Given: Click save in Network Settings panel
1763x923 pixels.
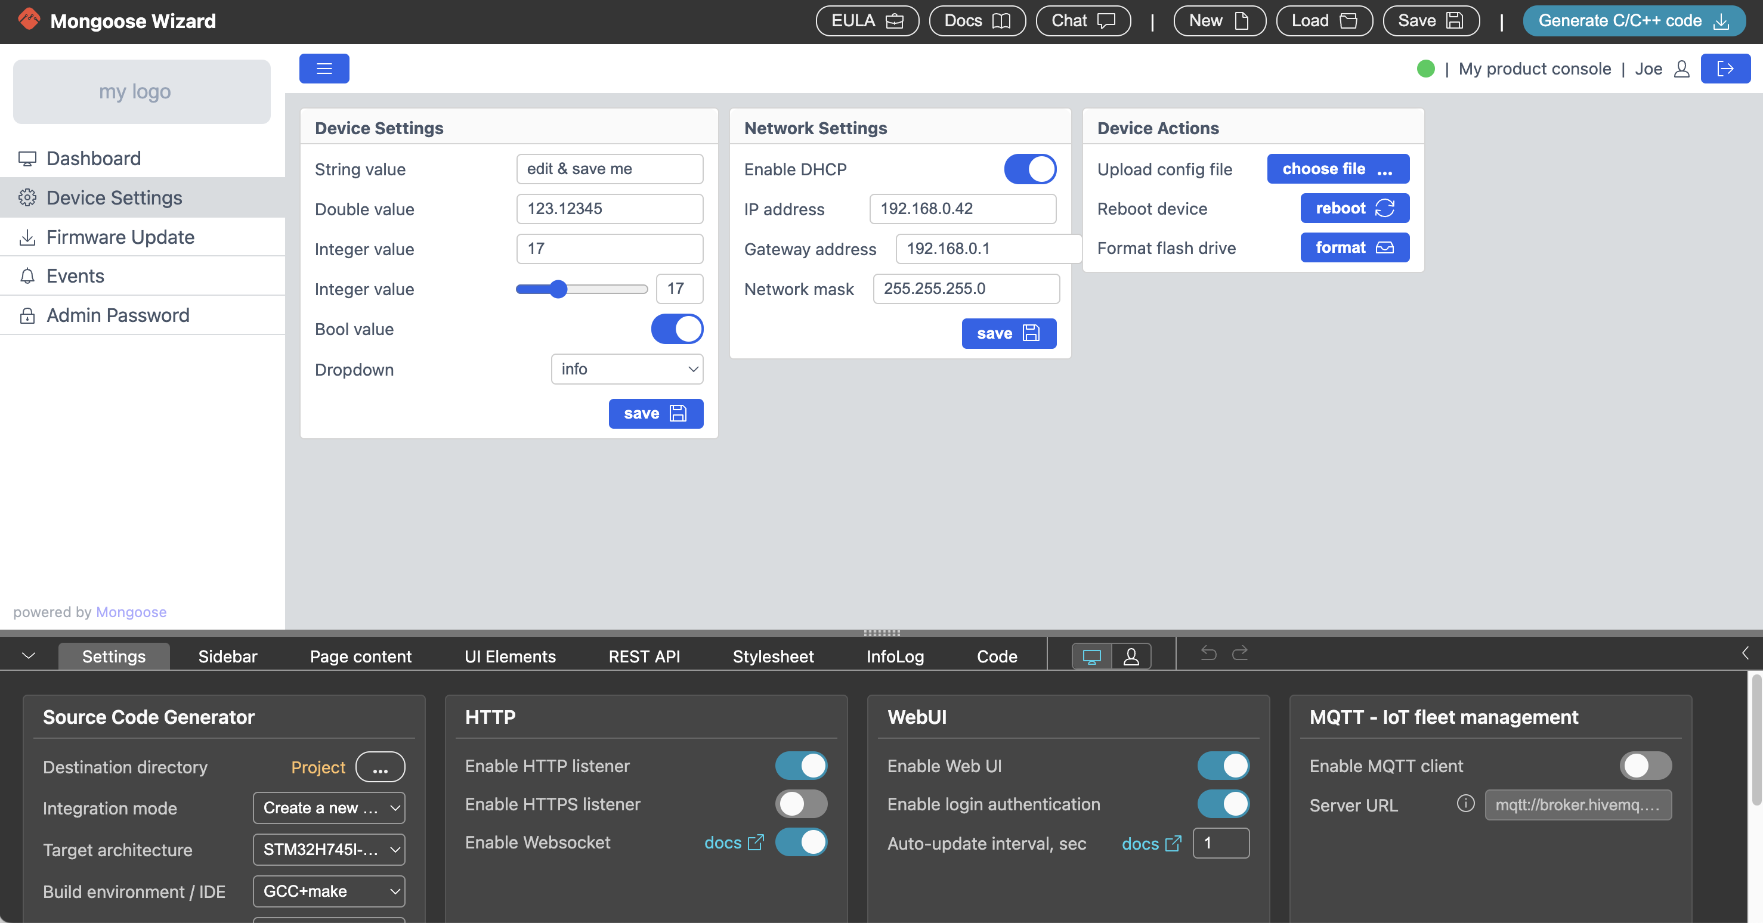Looking at the screenshot, I should (1009, 333).
